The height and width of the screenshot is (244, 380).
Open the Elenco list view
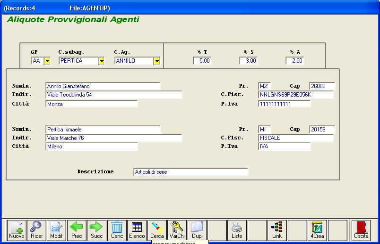pos(137,230)
